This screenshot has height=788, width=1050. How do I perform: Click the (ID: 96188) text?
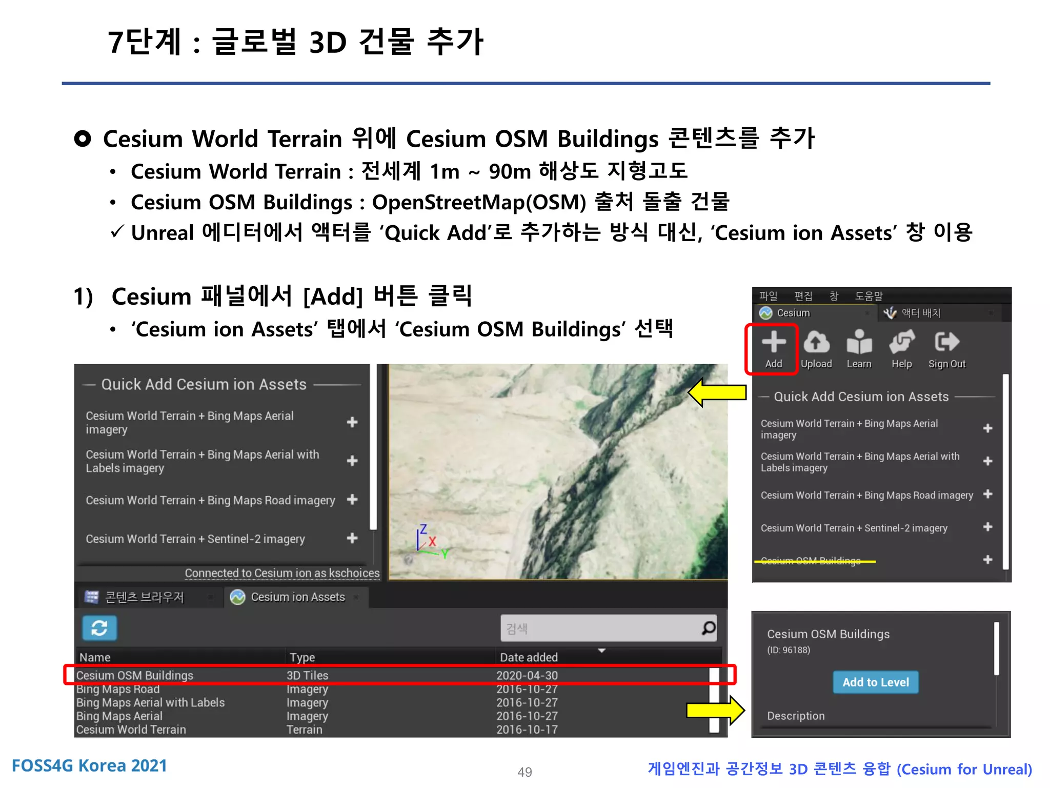tap(789, 650)
